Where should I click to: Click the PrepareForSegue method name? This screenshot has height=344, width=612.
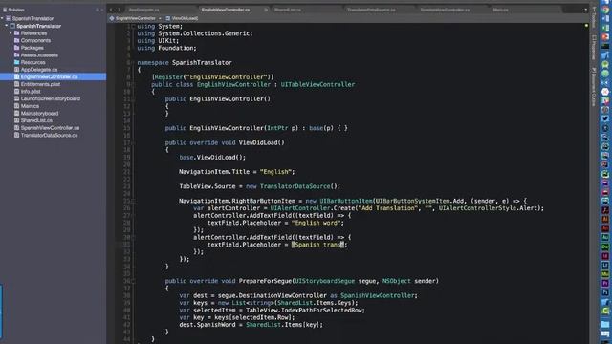(x=265, y=281)
